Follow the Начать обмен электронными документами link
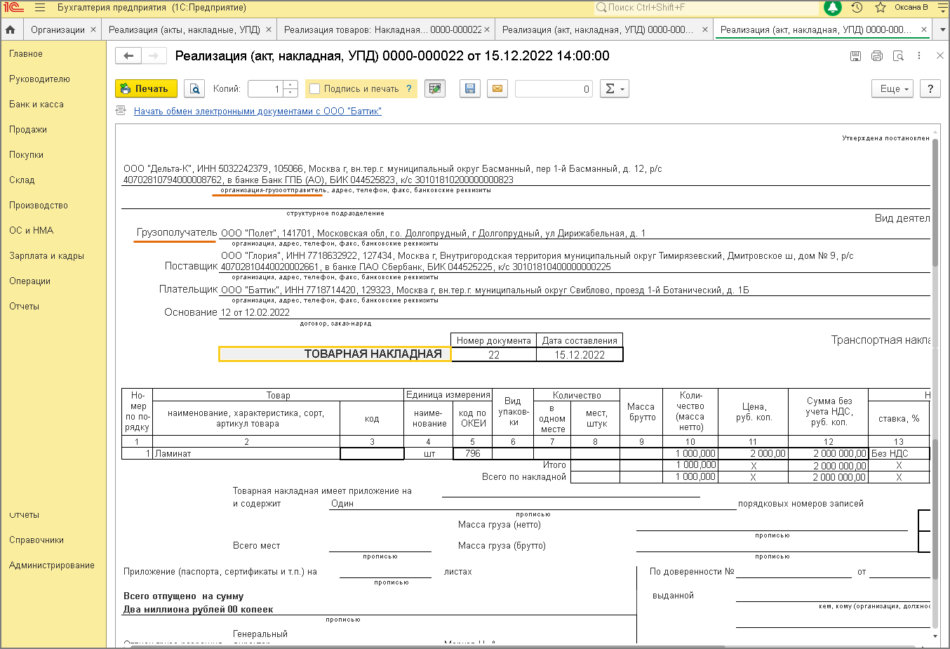The image size is (950, 649). click(257, 111)
